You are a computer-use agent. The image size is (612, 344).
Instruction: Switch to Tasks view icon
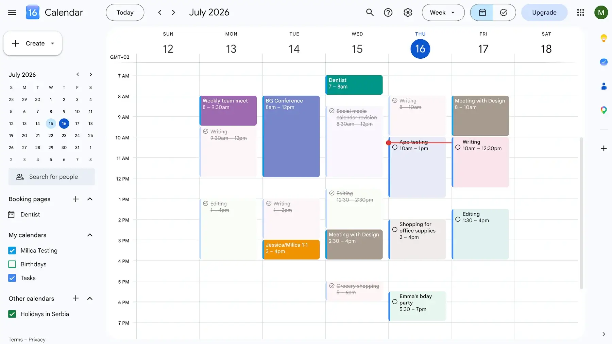tap(504, 13)
